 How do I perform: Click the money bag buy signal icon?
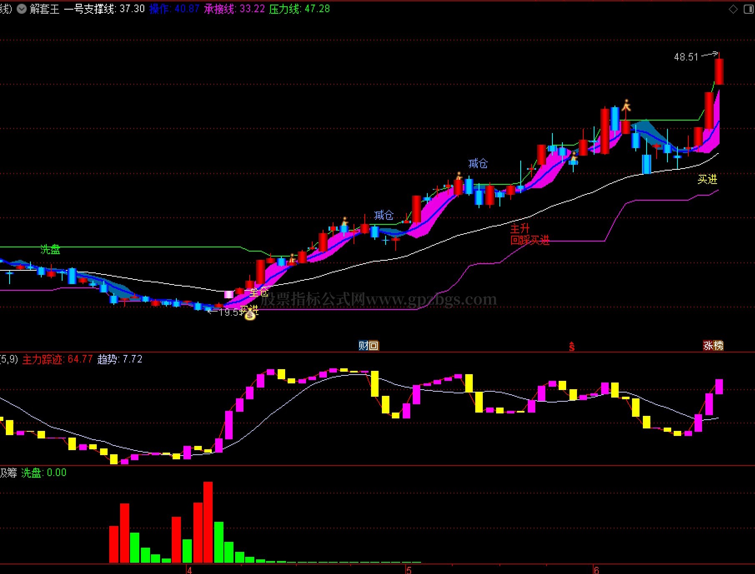pos(250,315)
